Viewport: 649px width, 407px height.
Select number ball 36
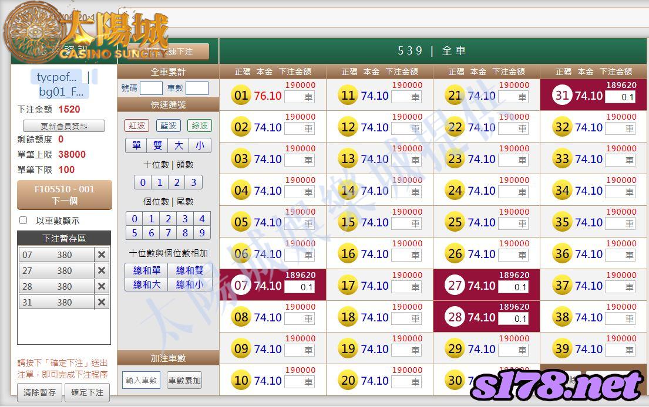(562, 254)
